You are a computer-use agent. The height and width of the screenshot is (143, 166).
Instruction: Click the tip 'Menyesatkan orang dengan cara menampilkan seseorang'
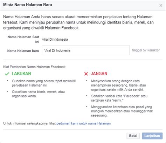point(118,85)
